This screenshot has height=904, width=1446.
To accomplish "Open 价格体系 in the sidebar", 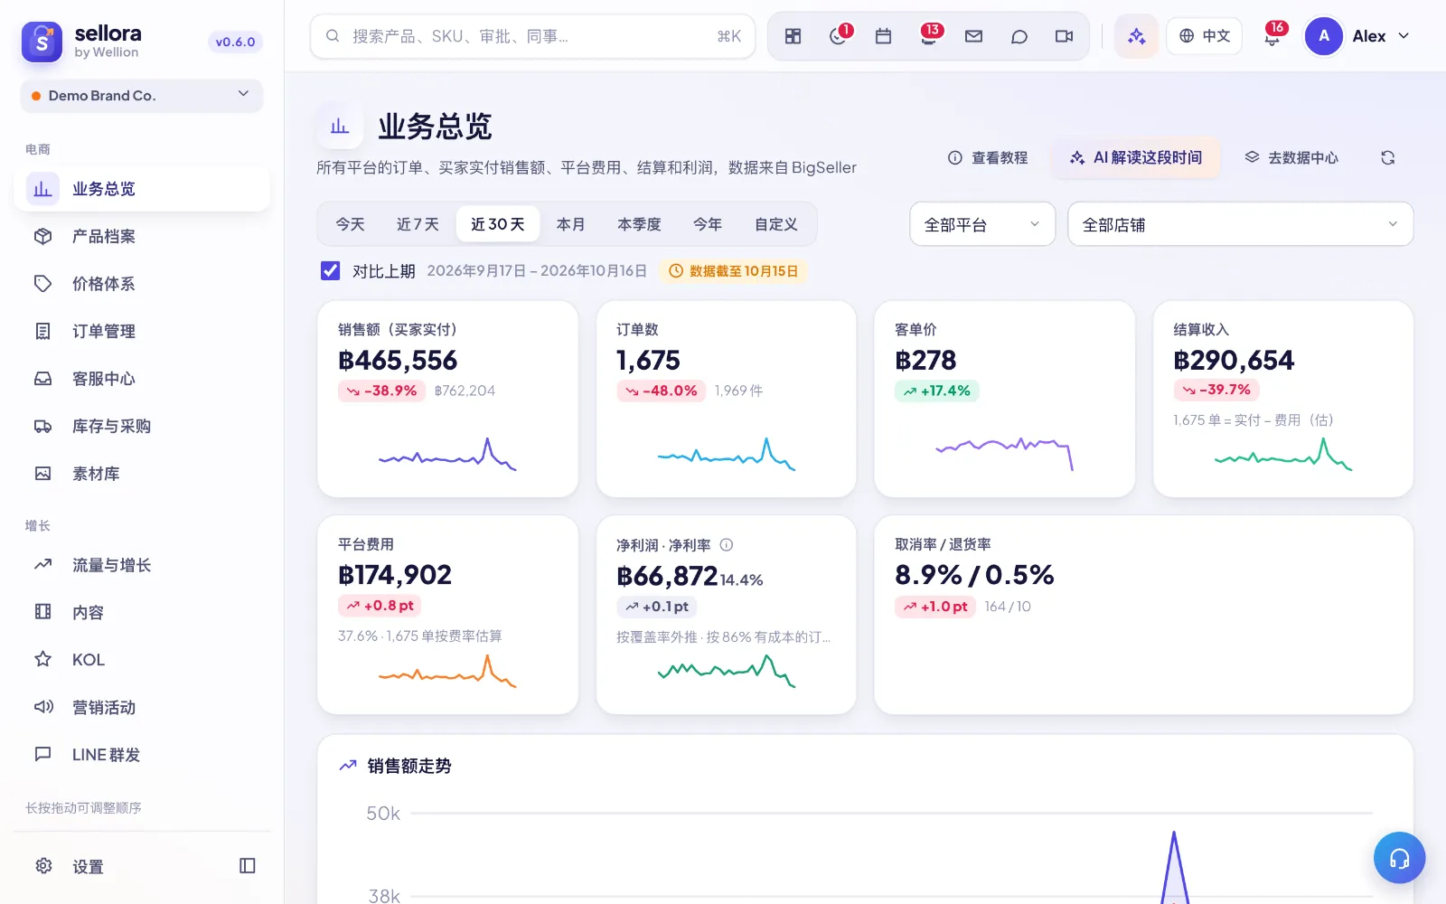I will [142, 284].
